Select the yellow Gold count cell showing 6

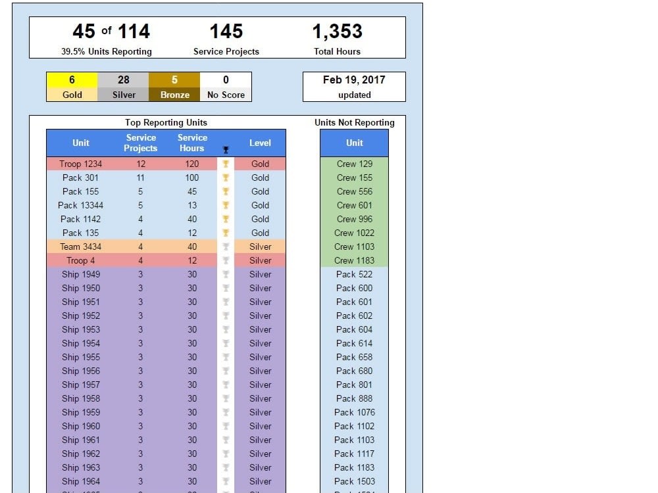click(x=72, y=80)
